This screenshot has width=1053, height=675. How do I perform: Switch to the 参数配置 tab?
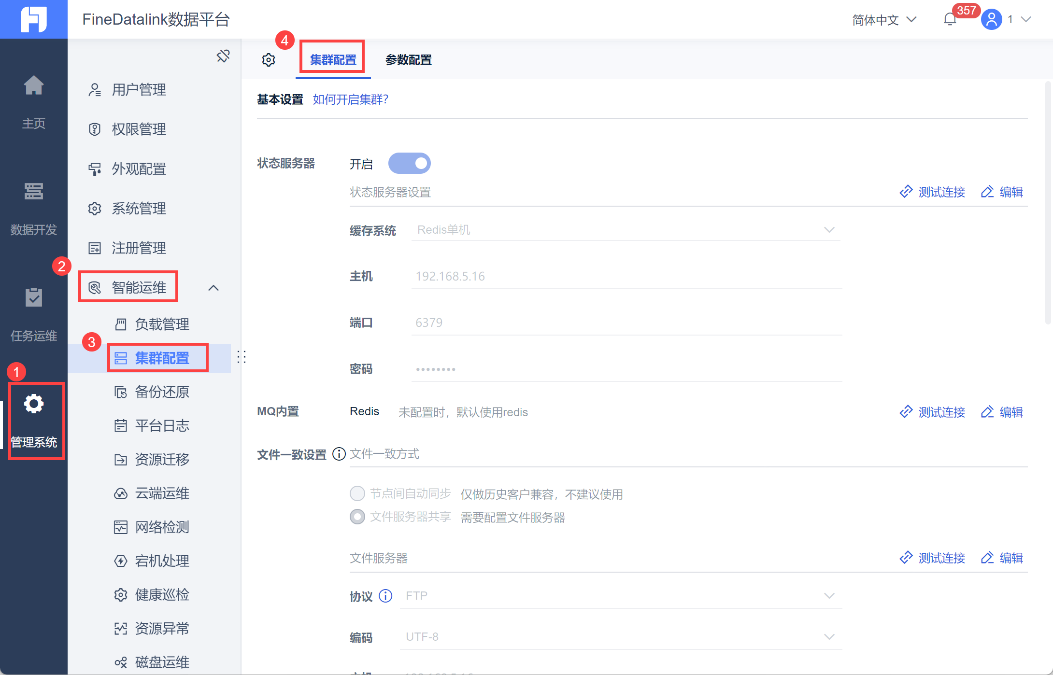click(x=408, y=59)
